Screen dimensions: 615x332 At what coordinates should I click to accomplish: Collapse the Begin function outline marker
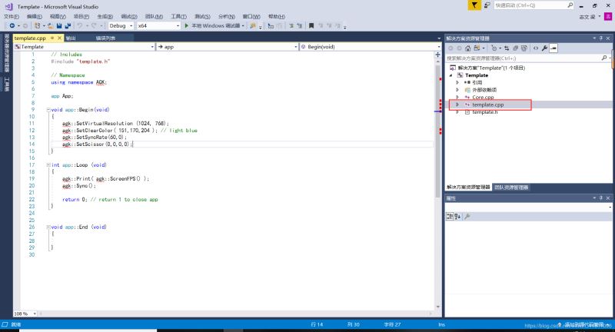coord(48,110)
